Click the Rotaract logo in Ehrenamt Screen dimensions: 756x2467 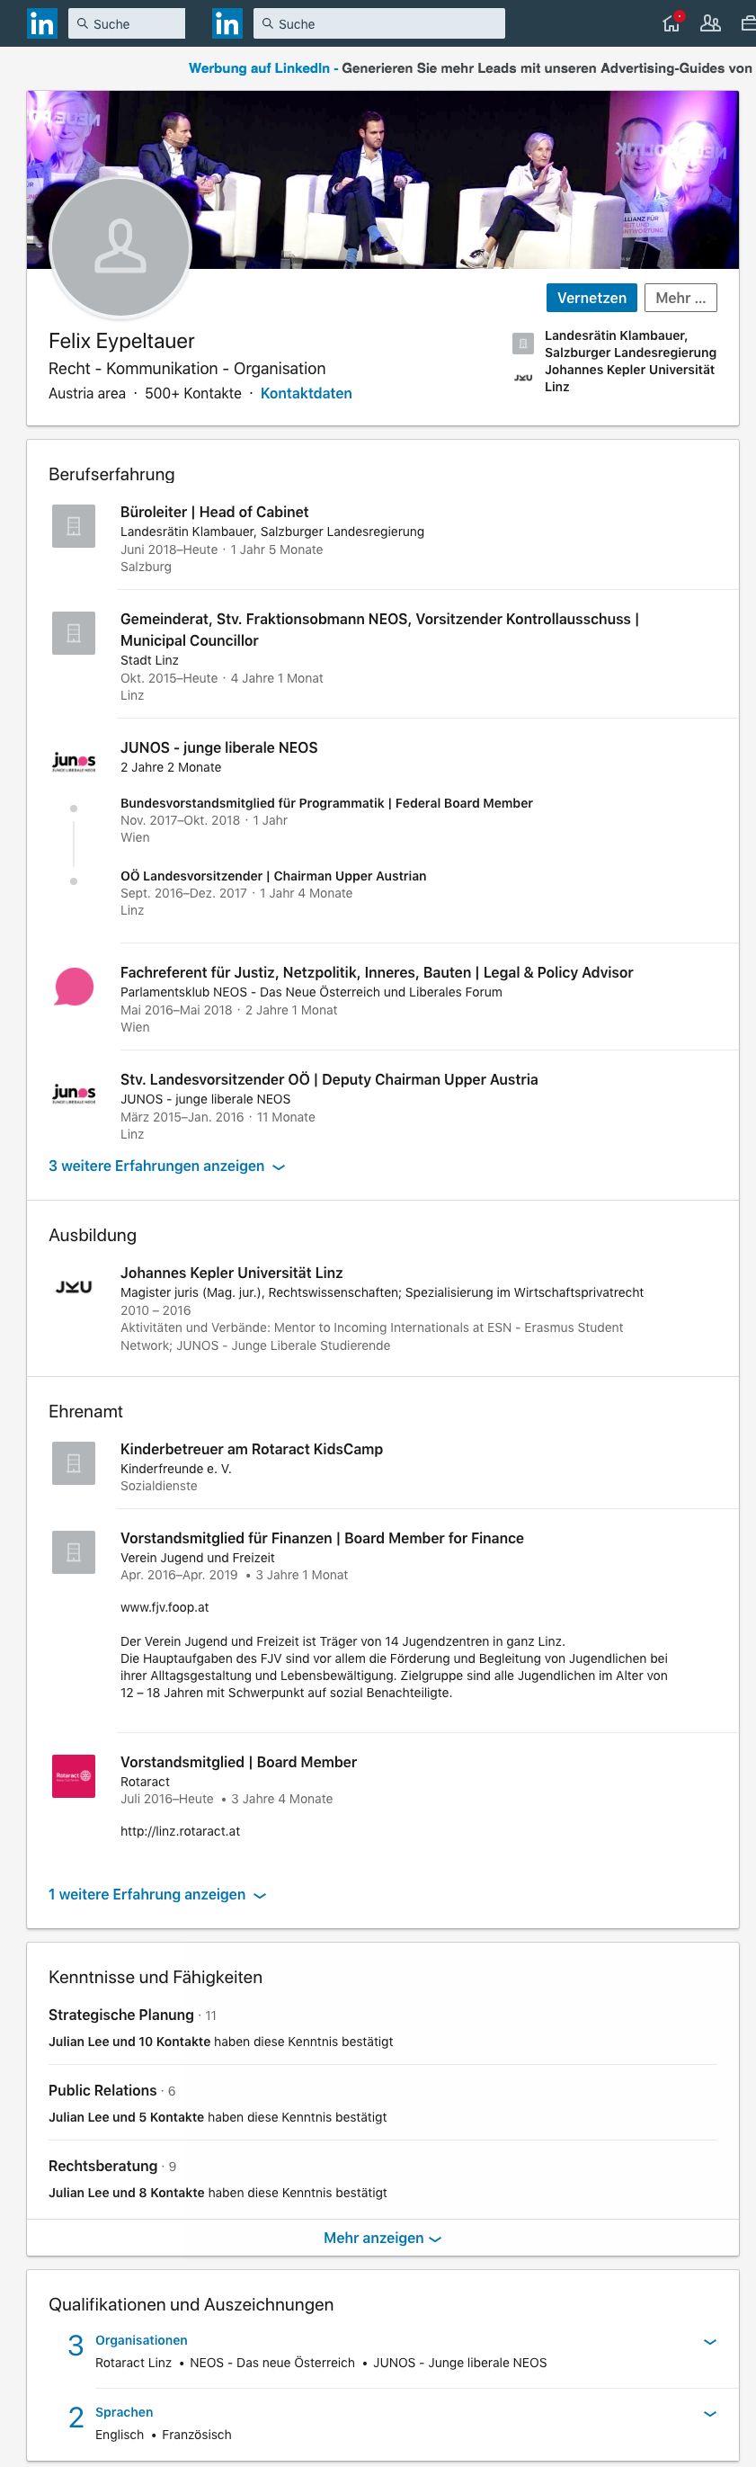click(x=74, y=1775)
